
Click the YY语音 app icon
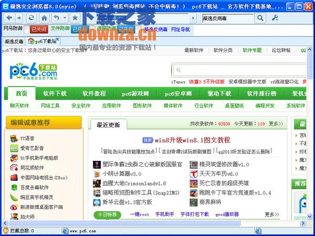click(14, 138)
